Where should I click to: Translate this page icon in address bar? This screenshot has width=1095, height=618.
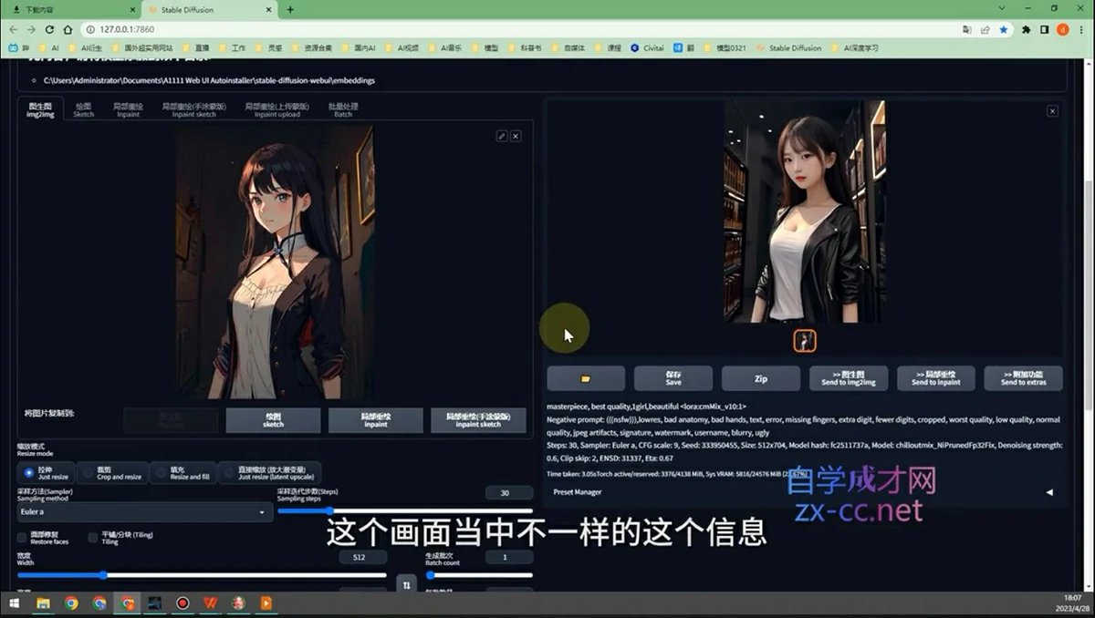pyautogui.click(x=967, y=29)
